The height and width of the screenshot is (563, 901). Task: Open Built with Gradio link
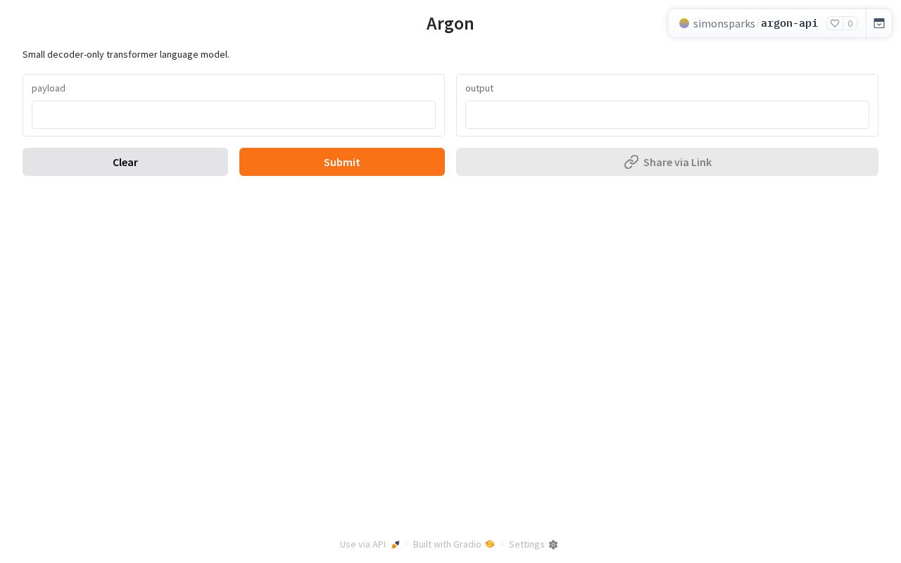(454, 544)
